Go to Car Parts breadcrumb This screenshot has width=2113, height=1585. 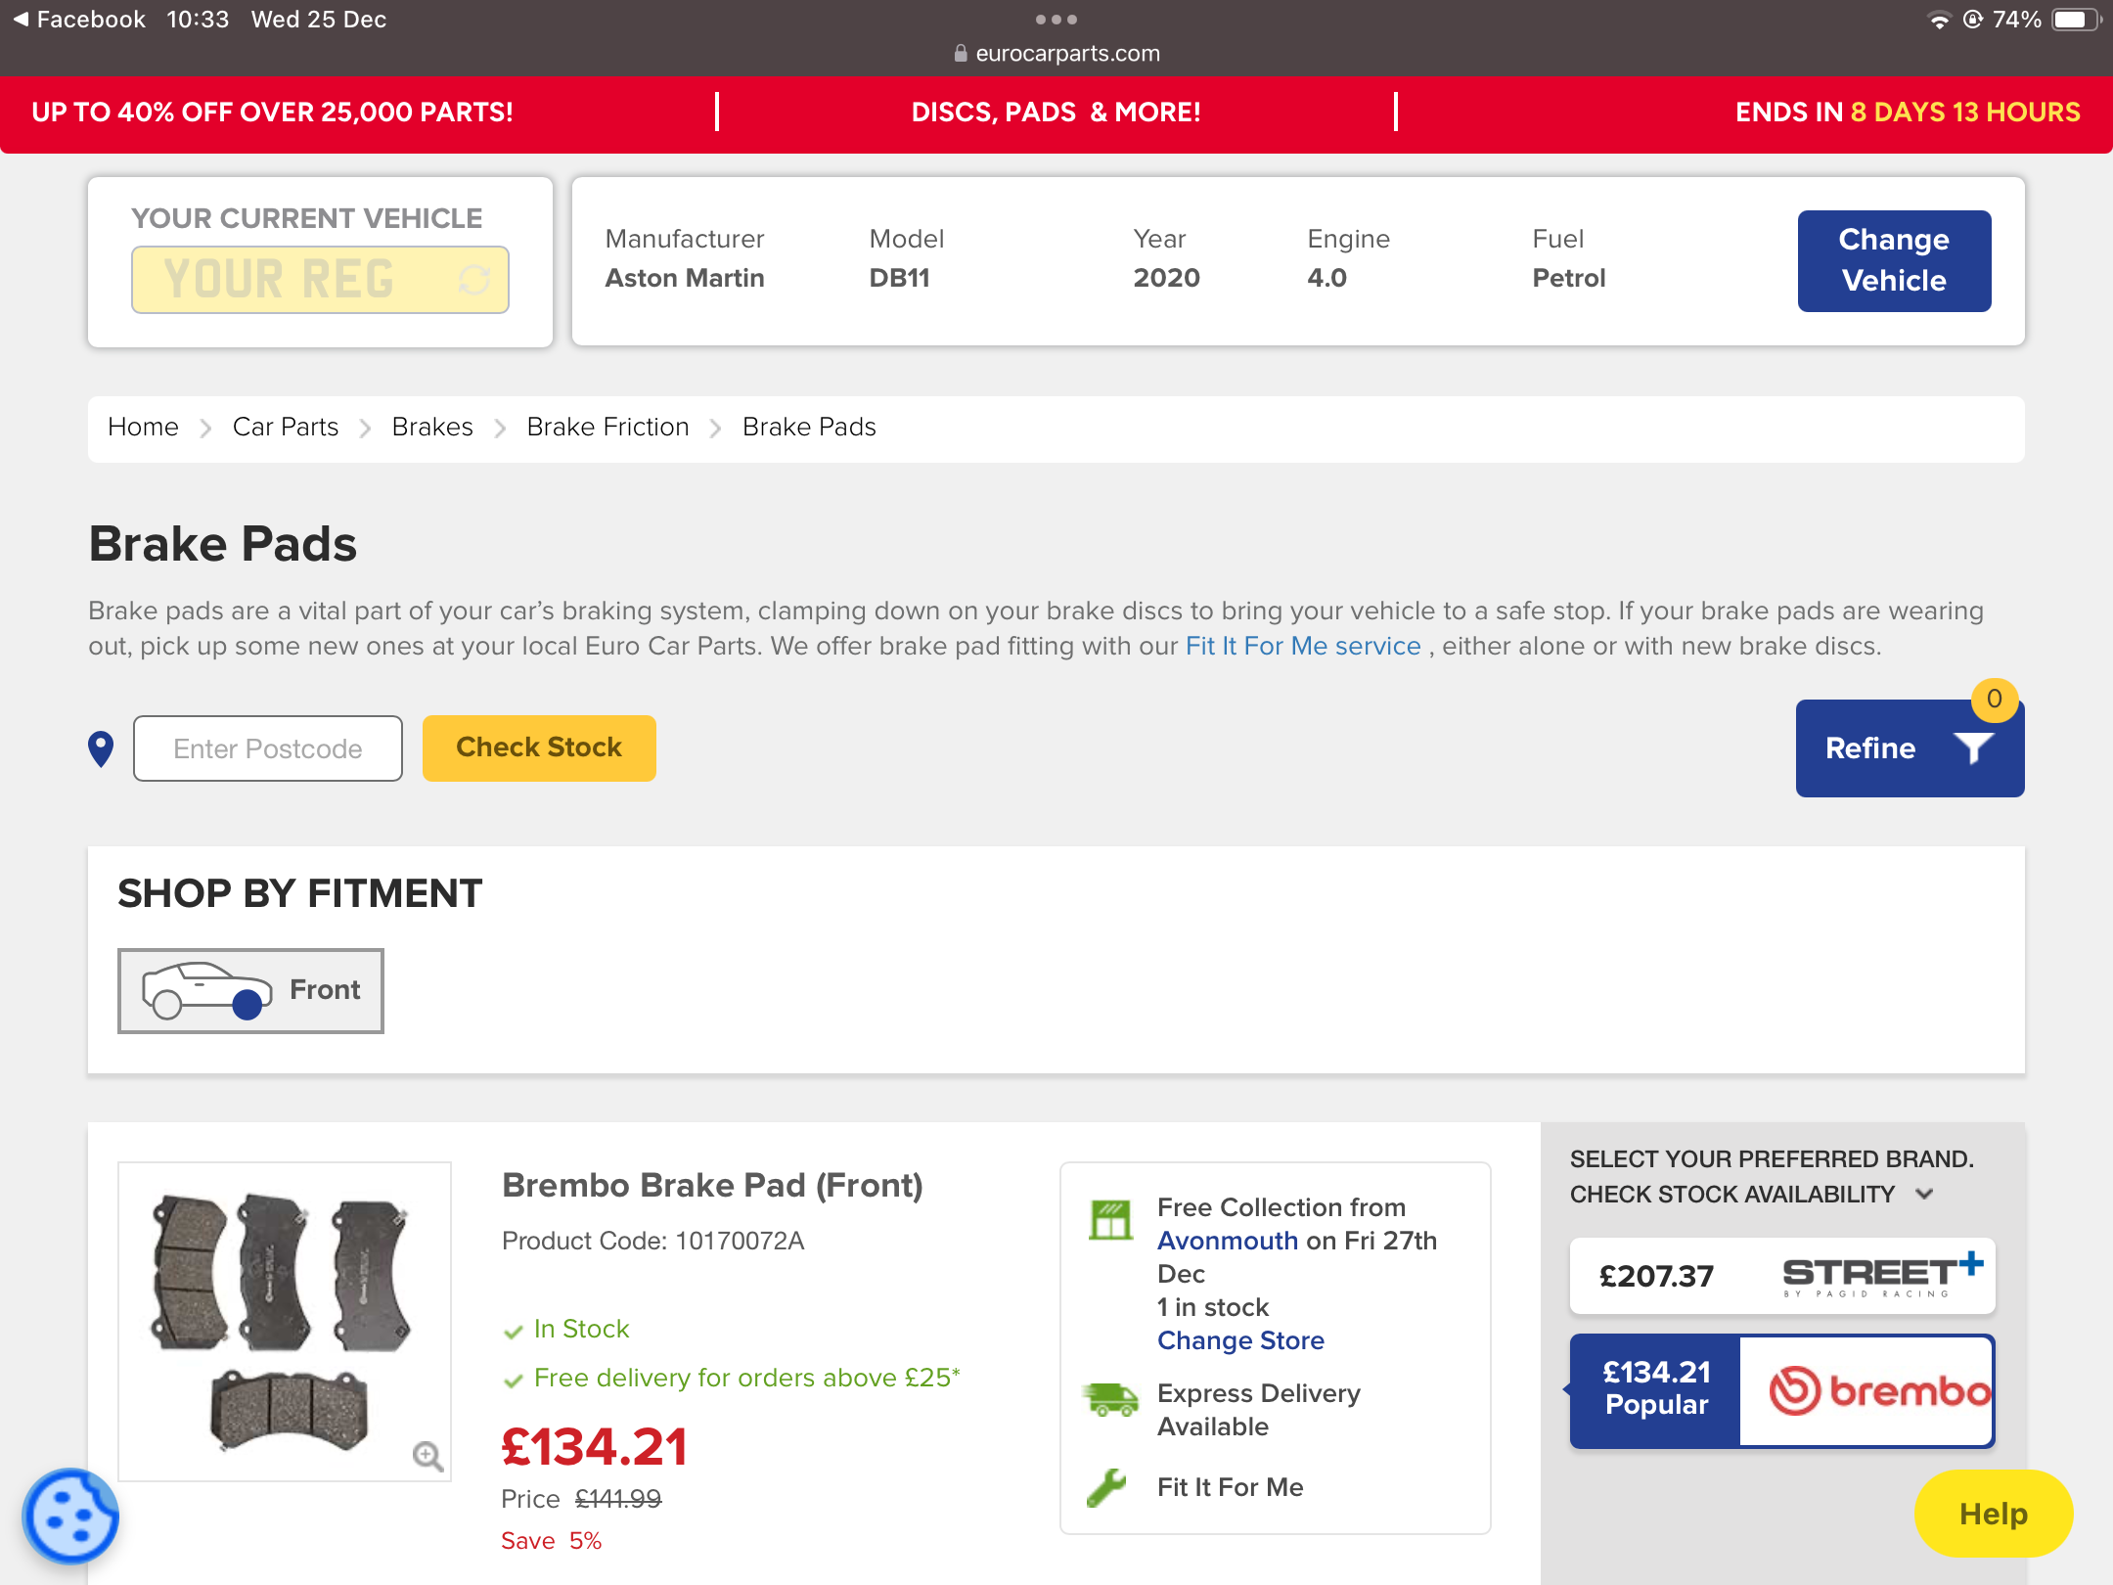coord(285,428)
